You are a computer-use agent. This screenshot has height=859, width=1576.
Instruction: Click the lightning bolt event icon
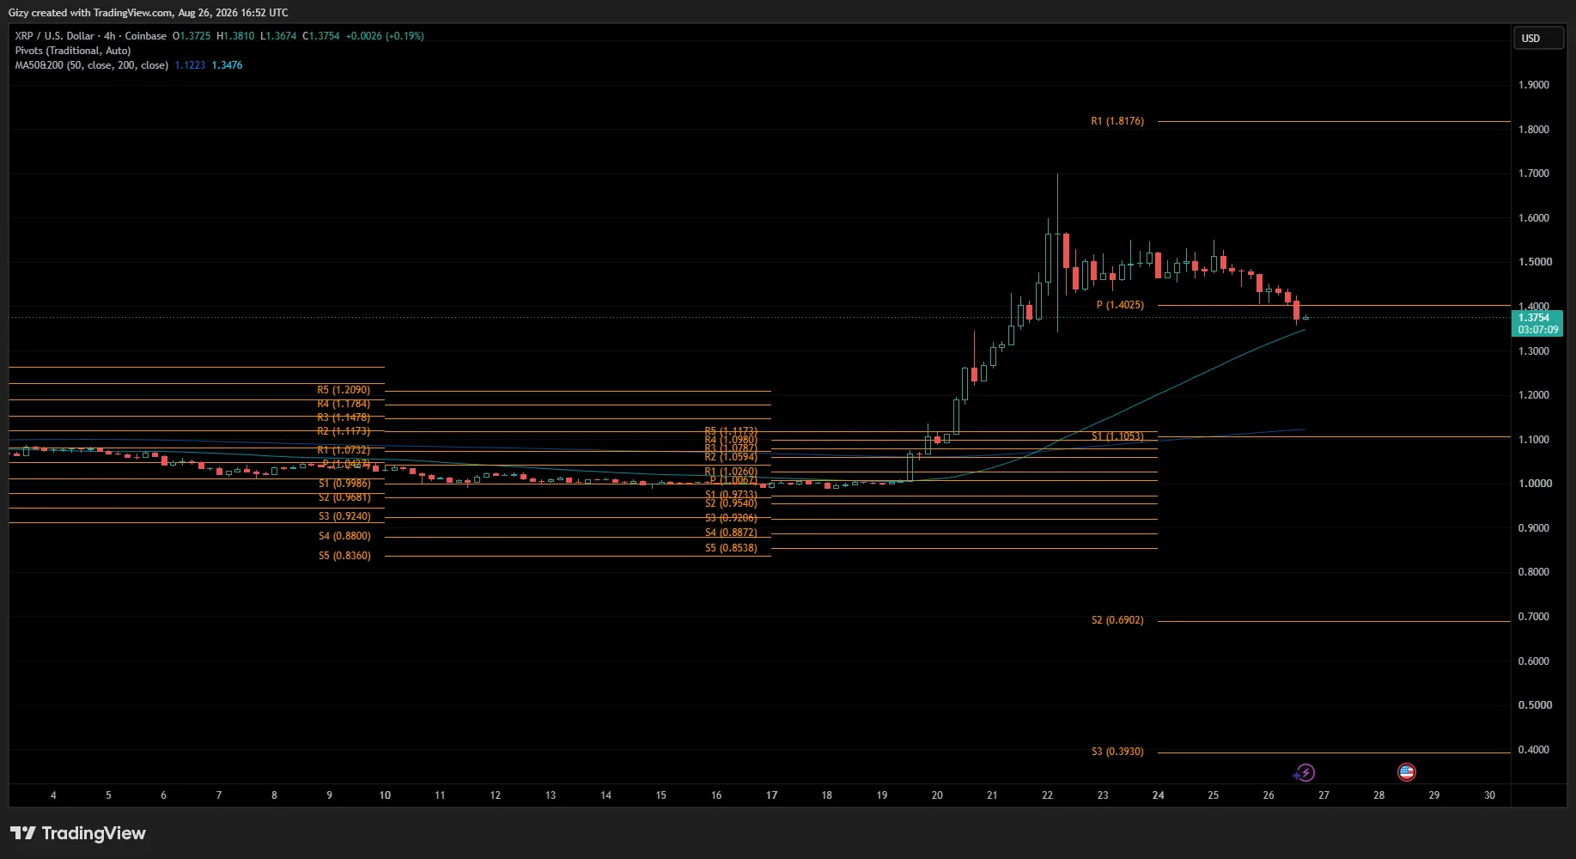click(x=1305, y=772)
